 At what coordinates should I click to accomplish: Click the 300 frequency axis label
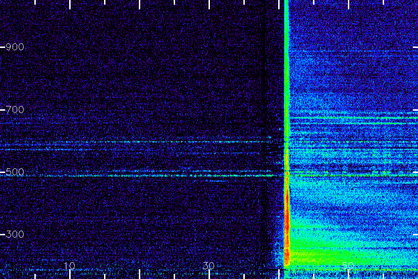(15, 234)
